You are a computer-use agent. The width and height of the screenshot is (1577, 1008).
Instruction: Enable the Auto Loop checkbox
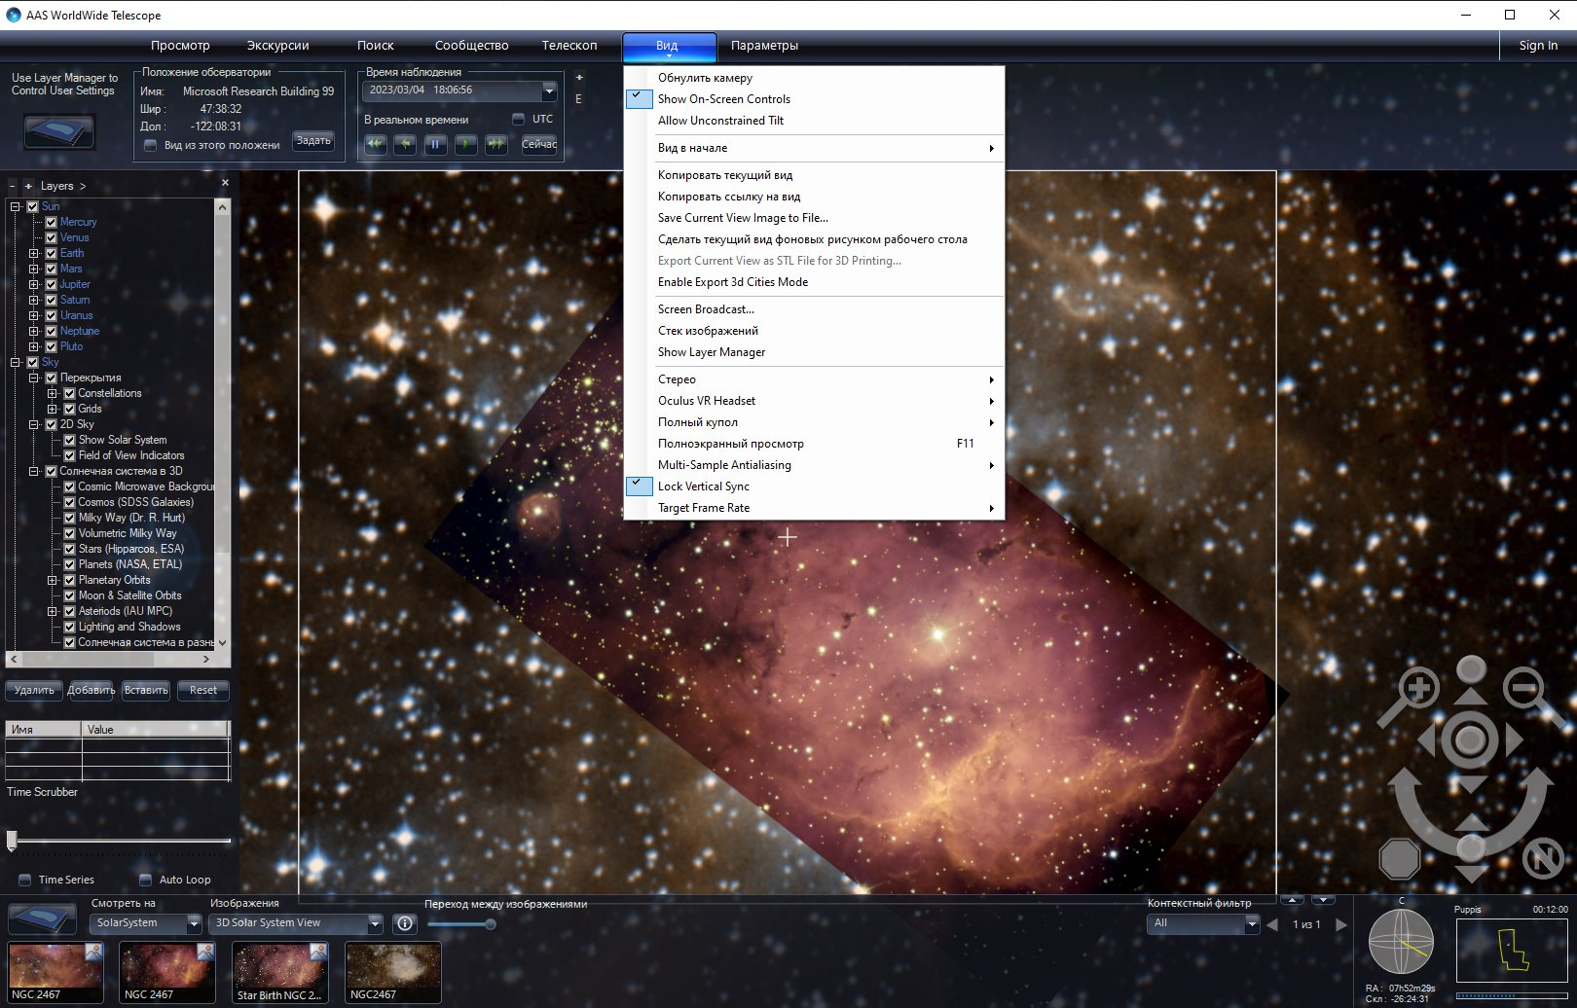tap(145, 880)
